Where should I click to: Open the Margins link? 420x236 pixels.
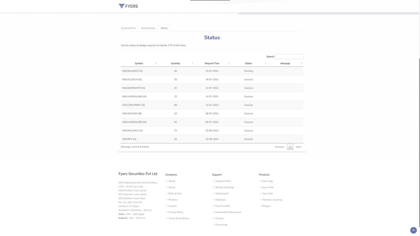[x=266, y=206]
